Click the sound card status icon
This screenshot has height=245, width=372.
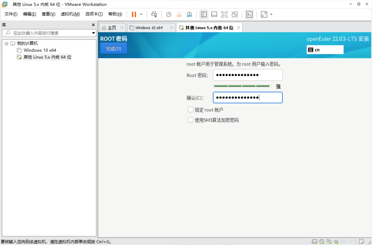(x=336, y=242)
